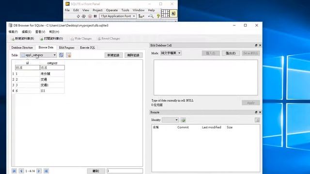This screenshot has height=174, width=310.
Task: Click the Abort Execution button in LabVIEW
Action: tap(90, 16)
